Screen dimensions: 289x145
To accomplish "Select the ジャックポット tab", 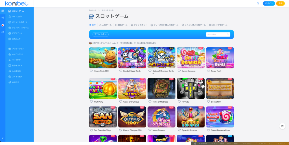I will pos(139,25).
